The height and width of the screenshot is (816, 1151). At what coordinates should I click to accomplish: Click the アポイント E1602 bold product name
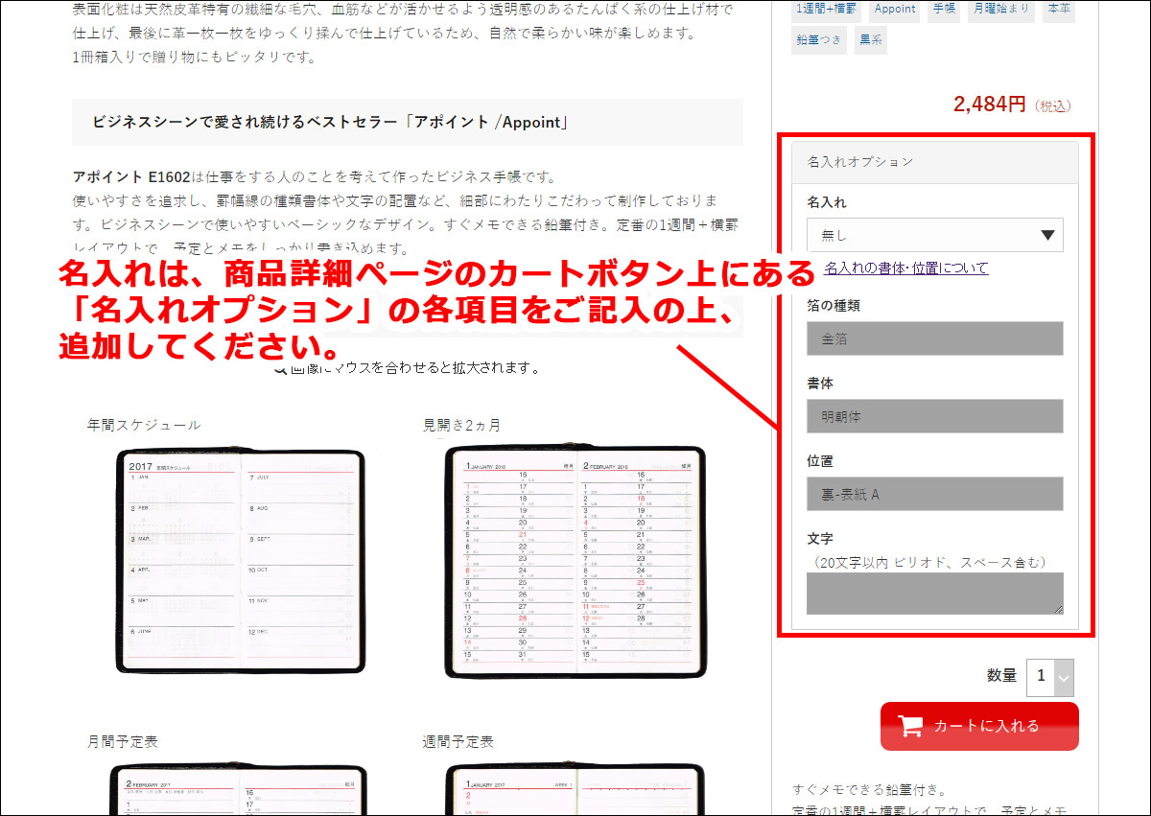131,177
